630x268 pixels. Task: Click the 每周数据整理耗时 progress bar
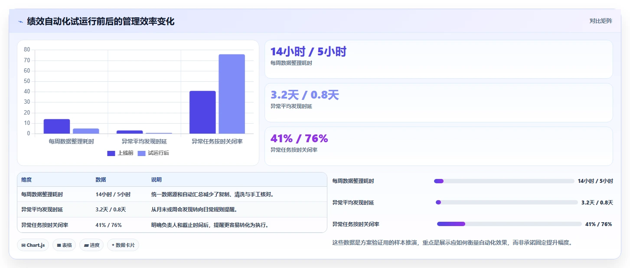504,181
